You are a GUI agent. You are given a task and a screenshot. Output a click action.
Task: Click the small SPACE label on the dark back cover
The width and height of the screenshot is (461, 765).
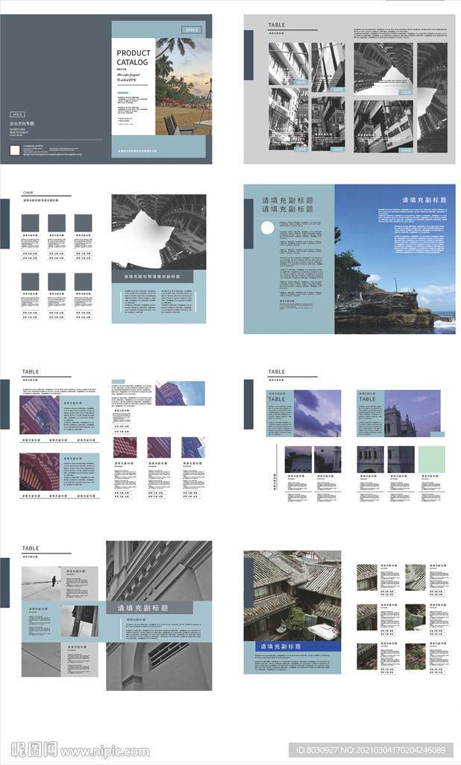[x=16, y=114]
